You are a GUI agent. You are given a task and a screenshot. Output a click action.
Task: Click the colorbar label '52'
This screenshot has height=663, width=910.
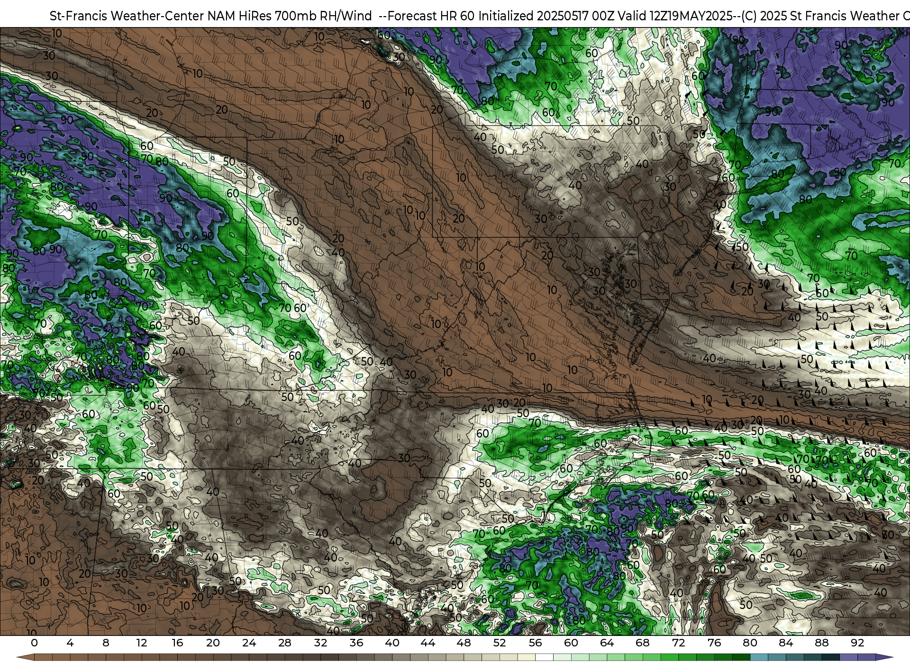pyautogui.click(x=500, y=643)
